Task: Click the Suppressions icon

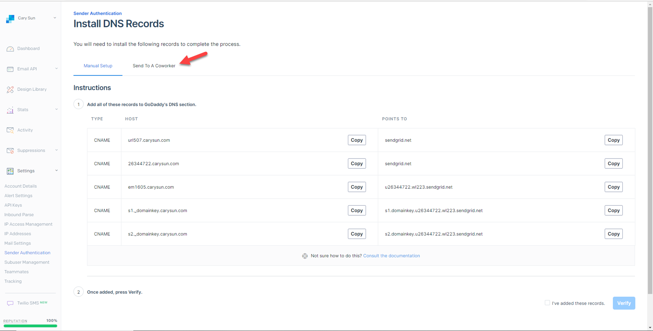Action: point(10,151)
